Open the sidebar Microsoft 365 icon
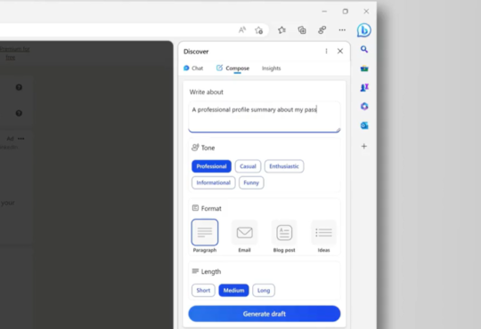The image size is (481, 329). [364, 107]
